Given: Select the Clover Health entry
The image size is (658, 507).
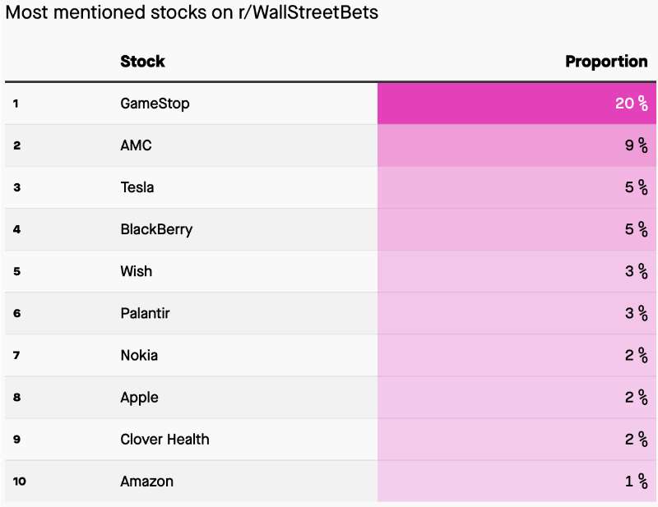Looking at the screenshot, I should (x=164, y=439).
